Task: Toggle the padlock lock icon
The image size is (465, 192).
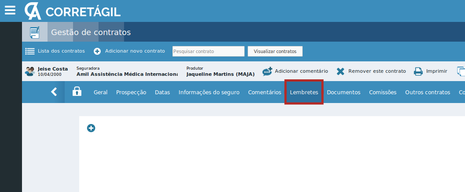Action: [x=77, y=92]
